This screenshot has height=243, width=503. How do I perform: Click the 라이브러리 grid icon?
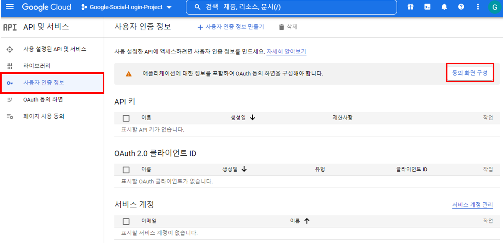(x=10, y=66)
